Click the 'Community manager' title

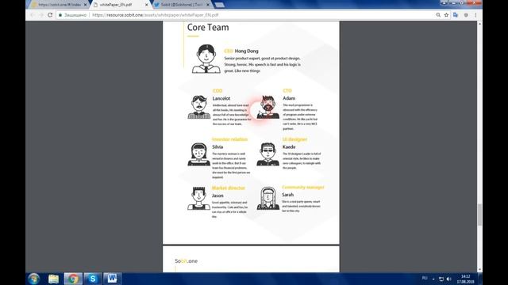tap(303, 187)
